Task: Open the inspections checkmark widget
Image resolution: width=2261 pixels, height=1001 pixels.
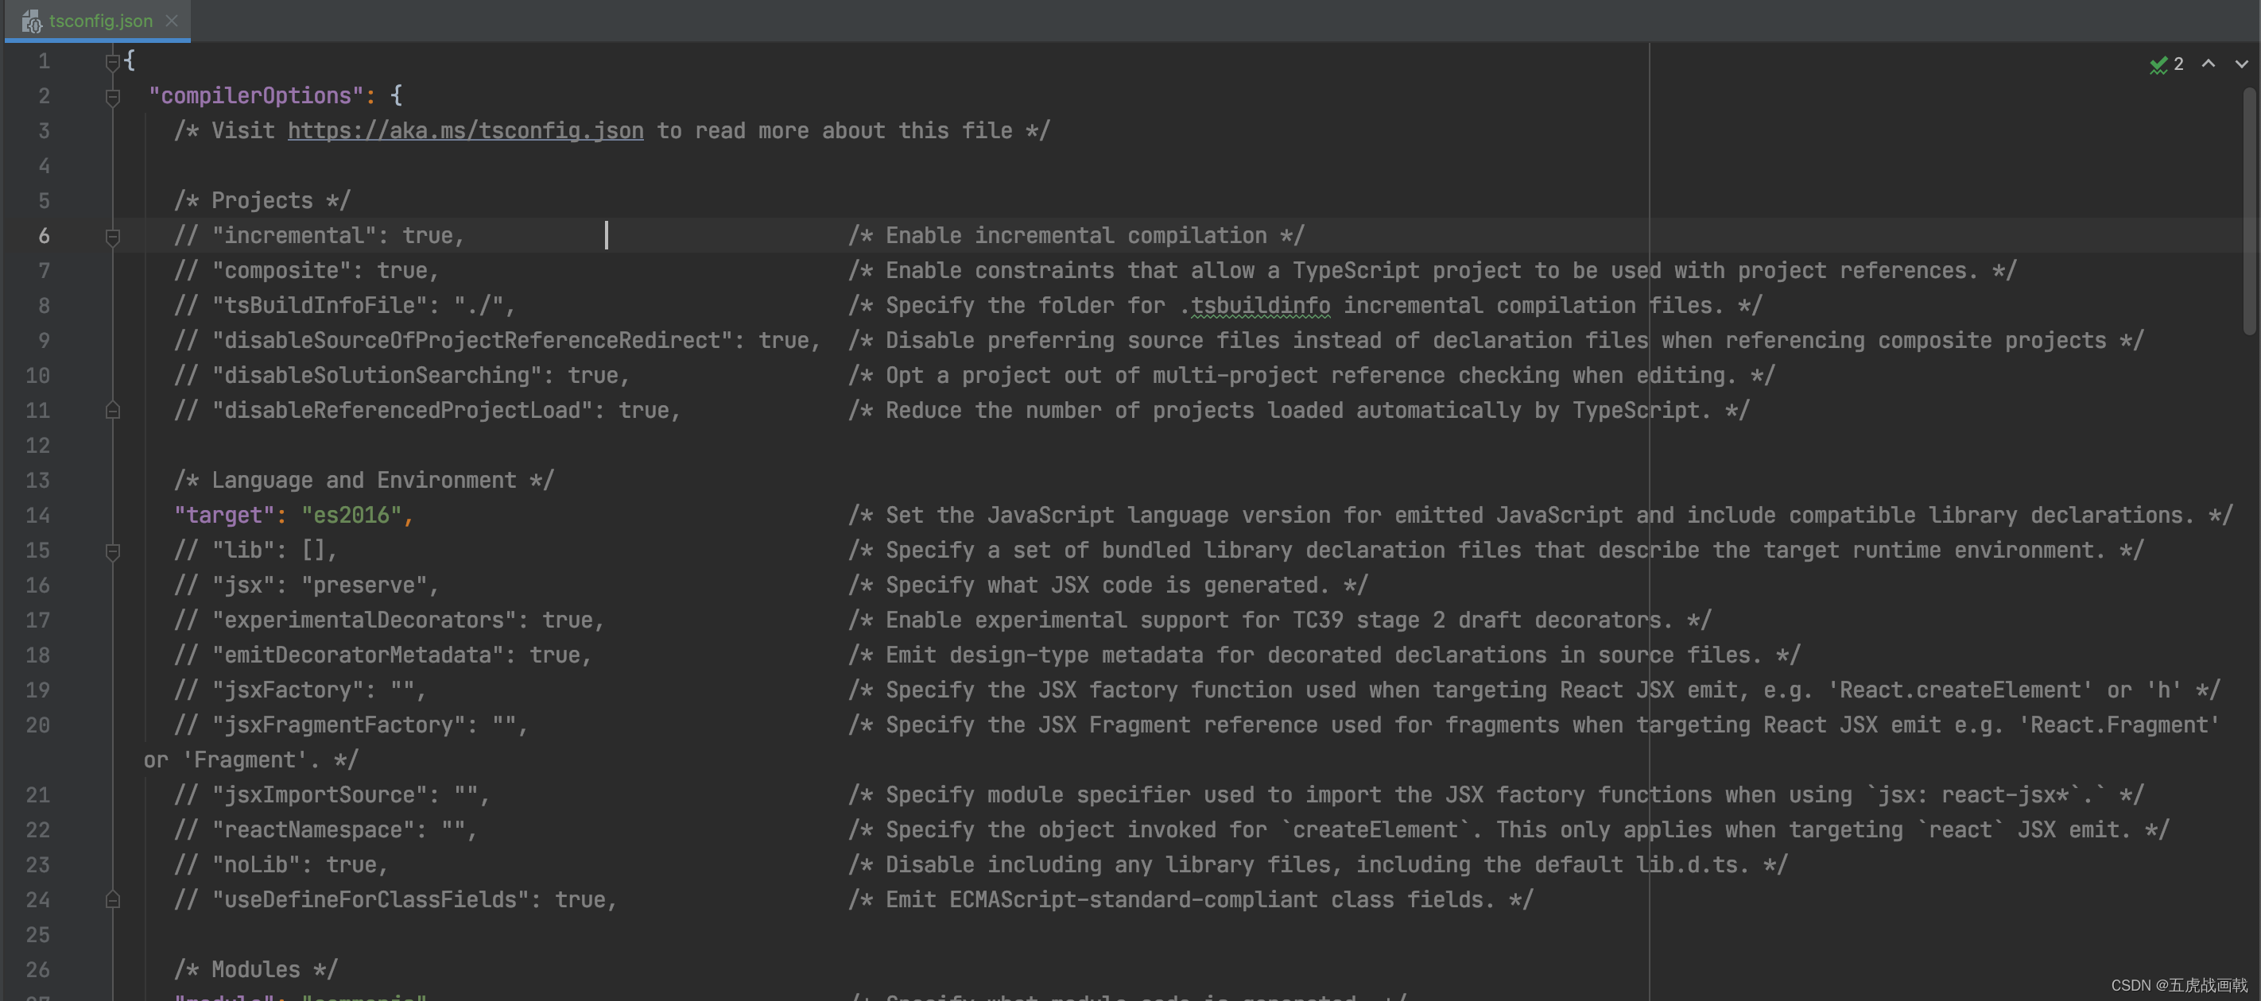Action: pyautogui.click(x=2158, y=64)
